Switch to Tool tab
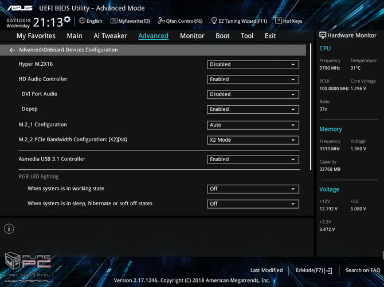The image size is (384, 287). click(247, 36)
